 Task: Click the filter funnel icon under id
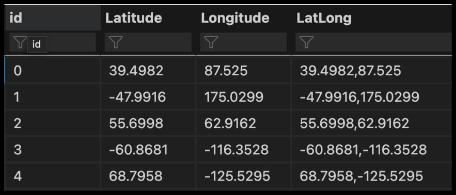coord(20,42)
